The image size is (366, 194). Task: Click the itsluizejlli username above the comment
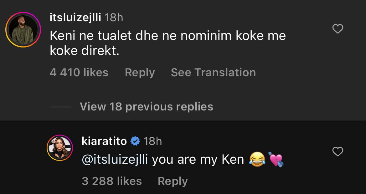tap(75, 18)
